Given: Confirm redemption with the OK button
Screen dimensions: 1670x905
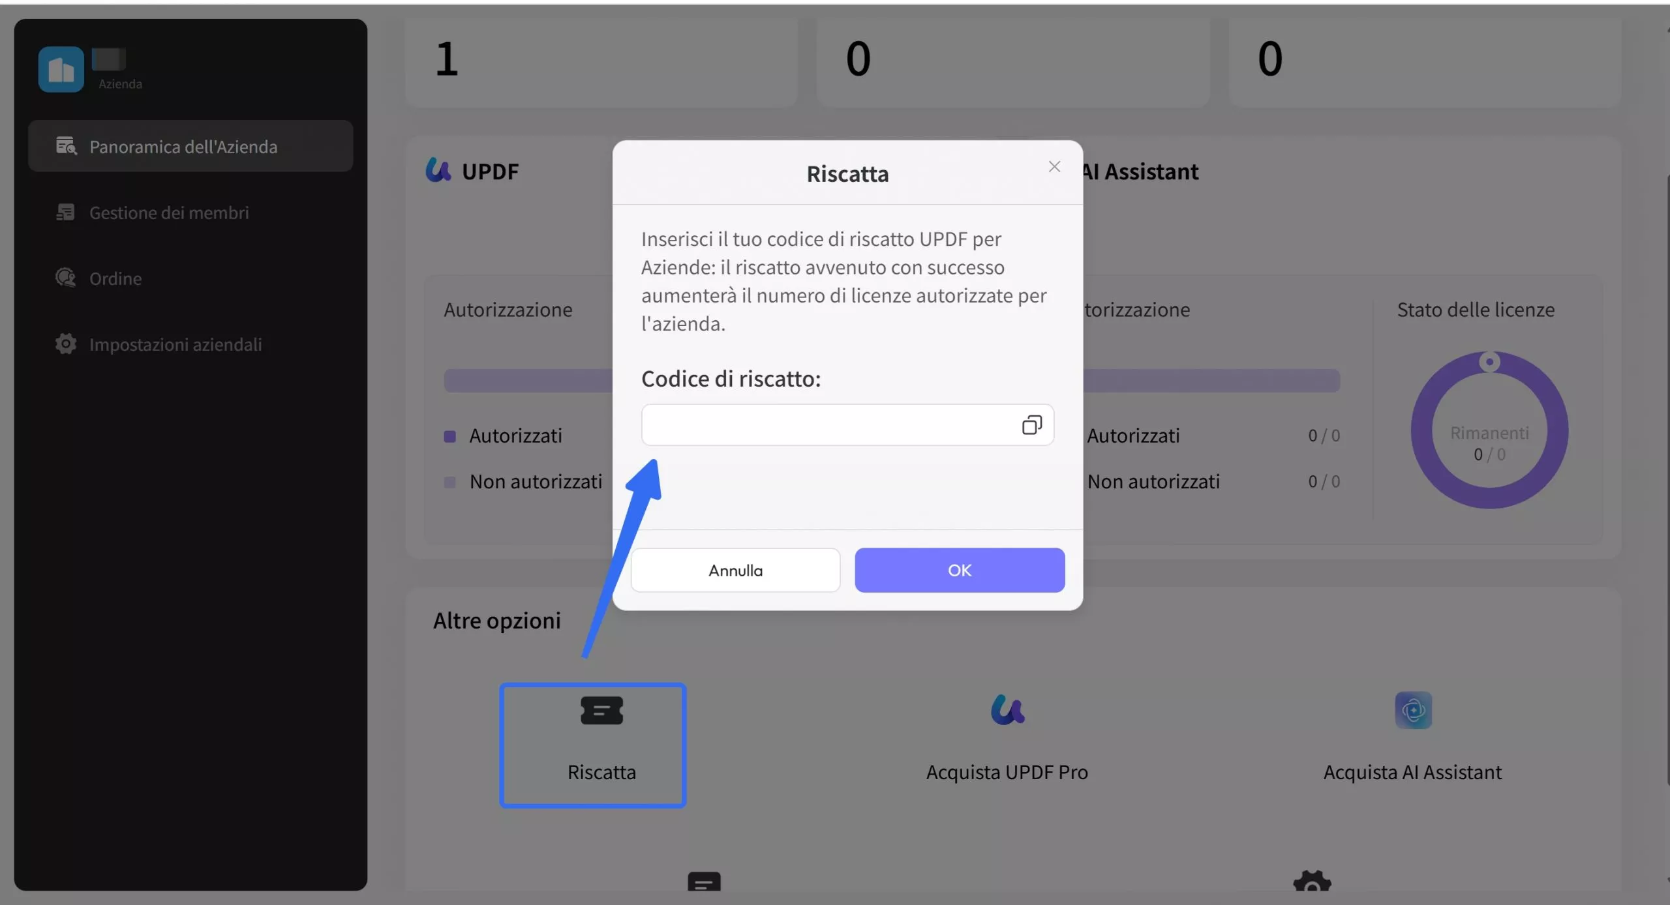Looking at the screenshot, I should 960,571.
